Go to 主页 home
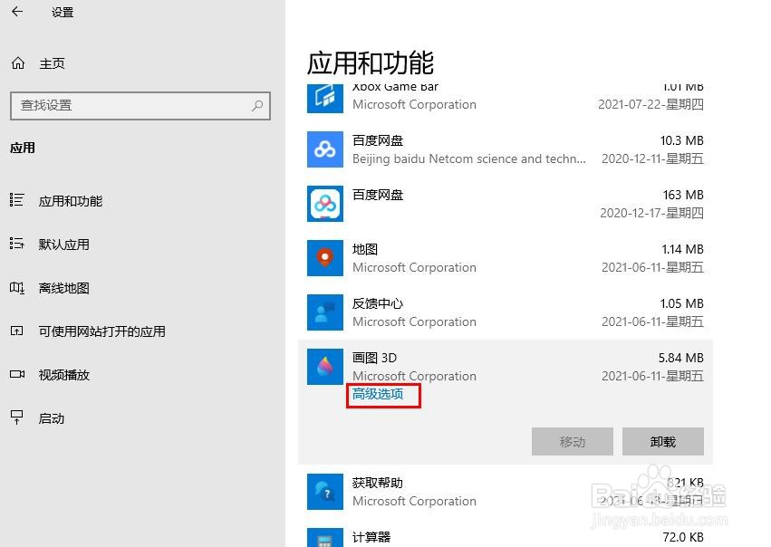The width and height of the screenshot is (771, 547). [52, 64]
